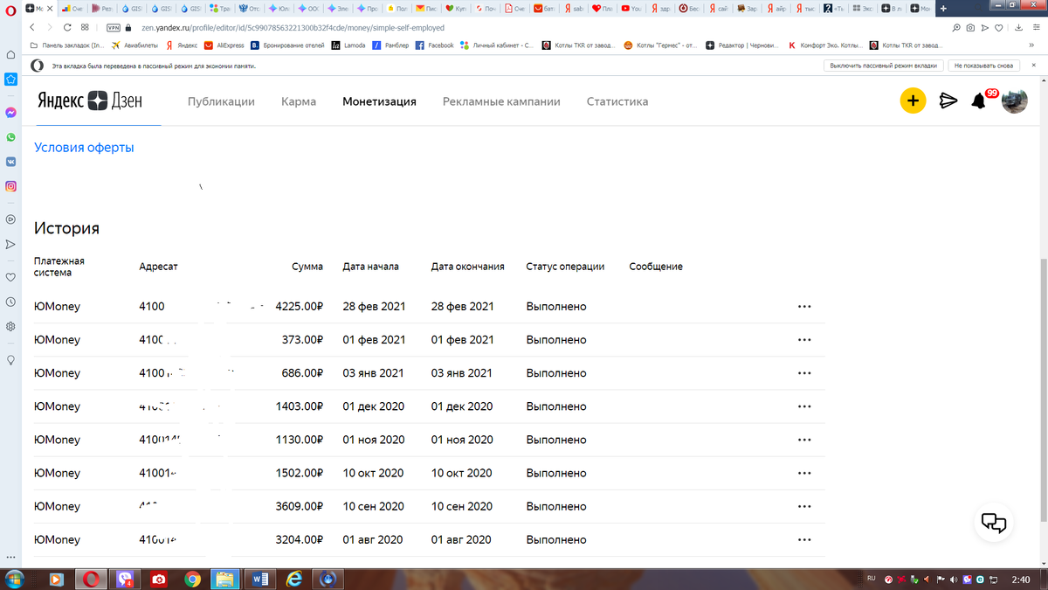This screenshot has width=1048, height=590.
Task: Open Opera sidebar VK icon
Action: click(10, 162)
